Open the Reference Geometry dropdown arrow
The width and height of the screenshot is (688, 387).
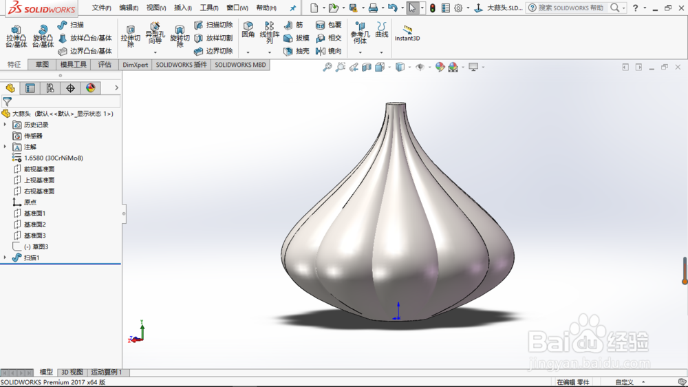(x=360, y=53)
